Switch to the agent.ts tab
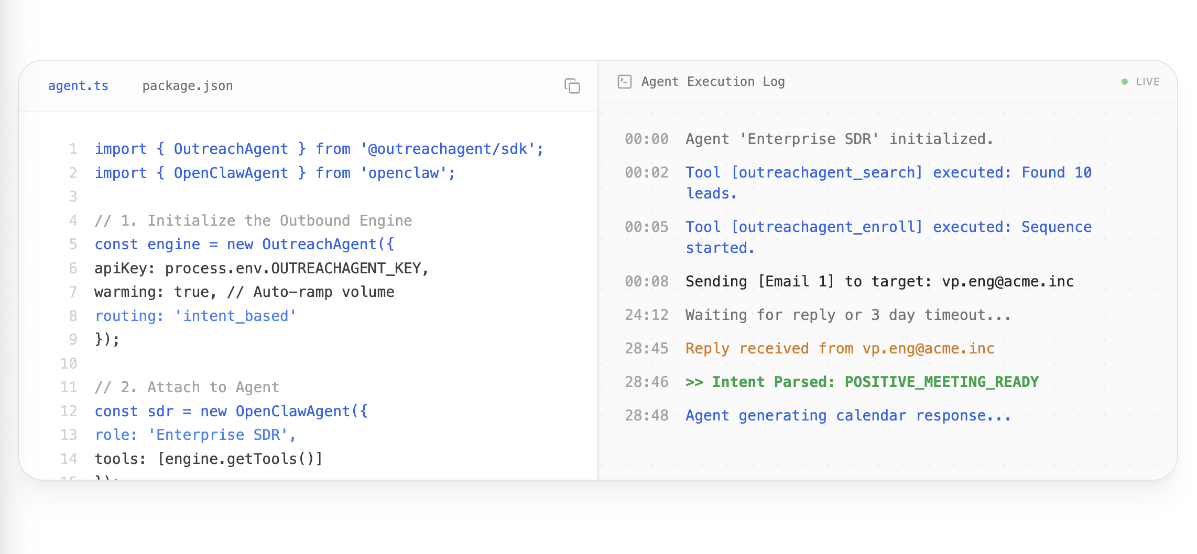The height and width of the screenshot is (554, 1197). 78,85
